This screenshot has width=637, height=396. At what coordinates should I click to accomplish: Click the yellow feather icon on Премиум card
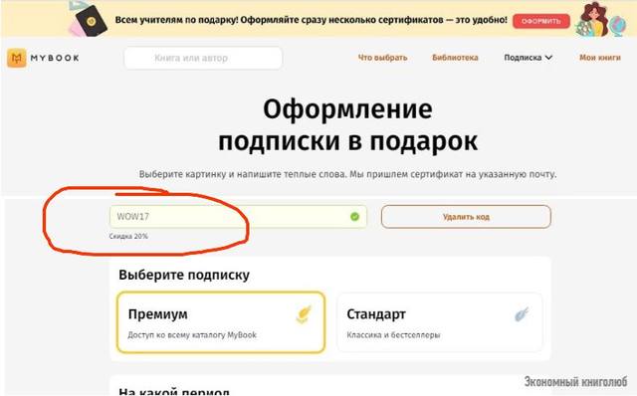pos(304,314)
